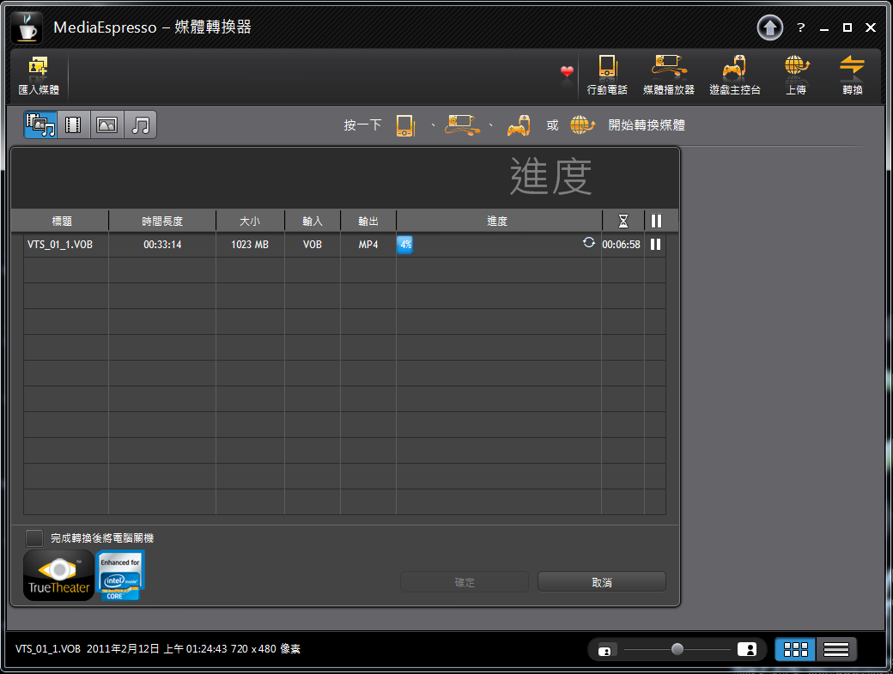Image resolution: width=893 pixels, height=674 pixels.
Task: Filter by photos with picture tab
Action: tap(107, 124)
